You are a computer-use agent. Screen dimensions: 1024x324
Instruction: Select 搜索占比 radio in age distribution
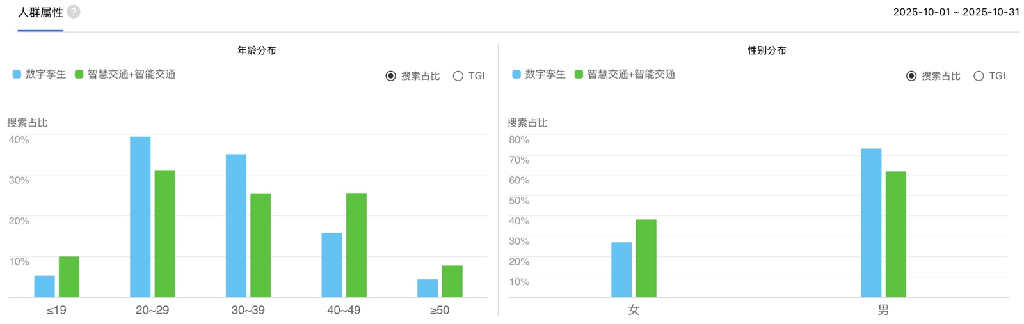pos(391,76)
